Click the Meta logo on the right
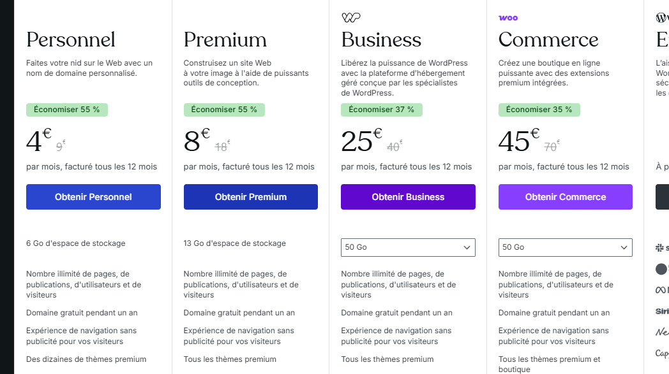The image size is (669, 374). 661,290
